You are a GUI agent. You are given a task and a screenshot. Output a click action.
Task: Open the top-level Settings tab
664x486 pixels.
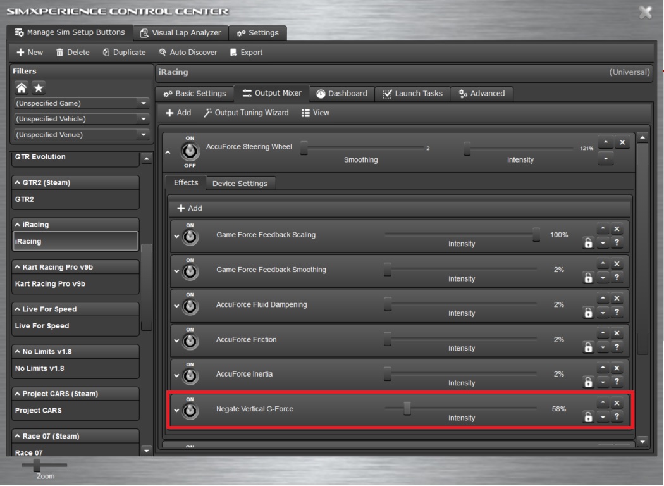point(257,33)
